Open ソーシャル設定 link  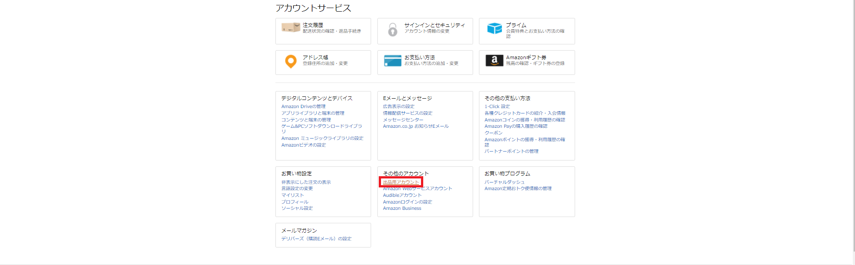click(x=297, y=209)
